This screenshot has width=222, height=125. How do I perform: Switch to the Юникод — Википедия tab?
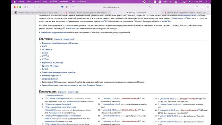click(136, 12)
